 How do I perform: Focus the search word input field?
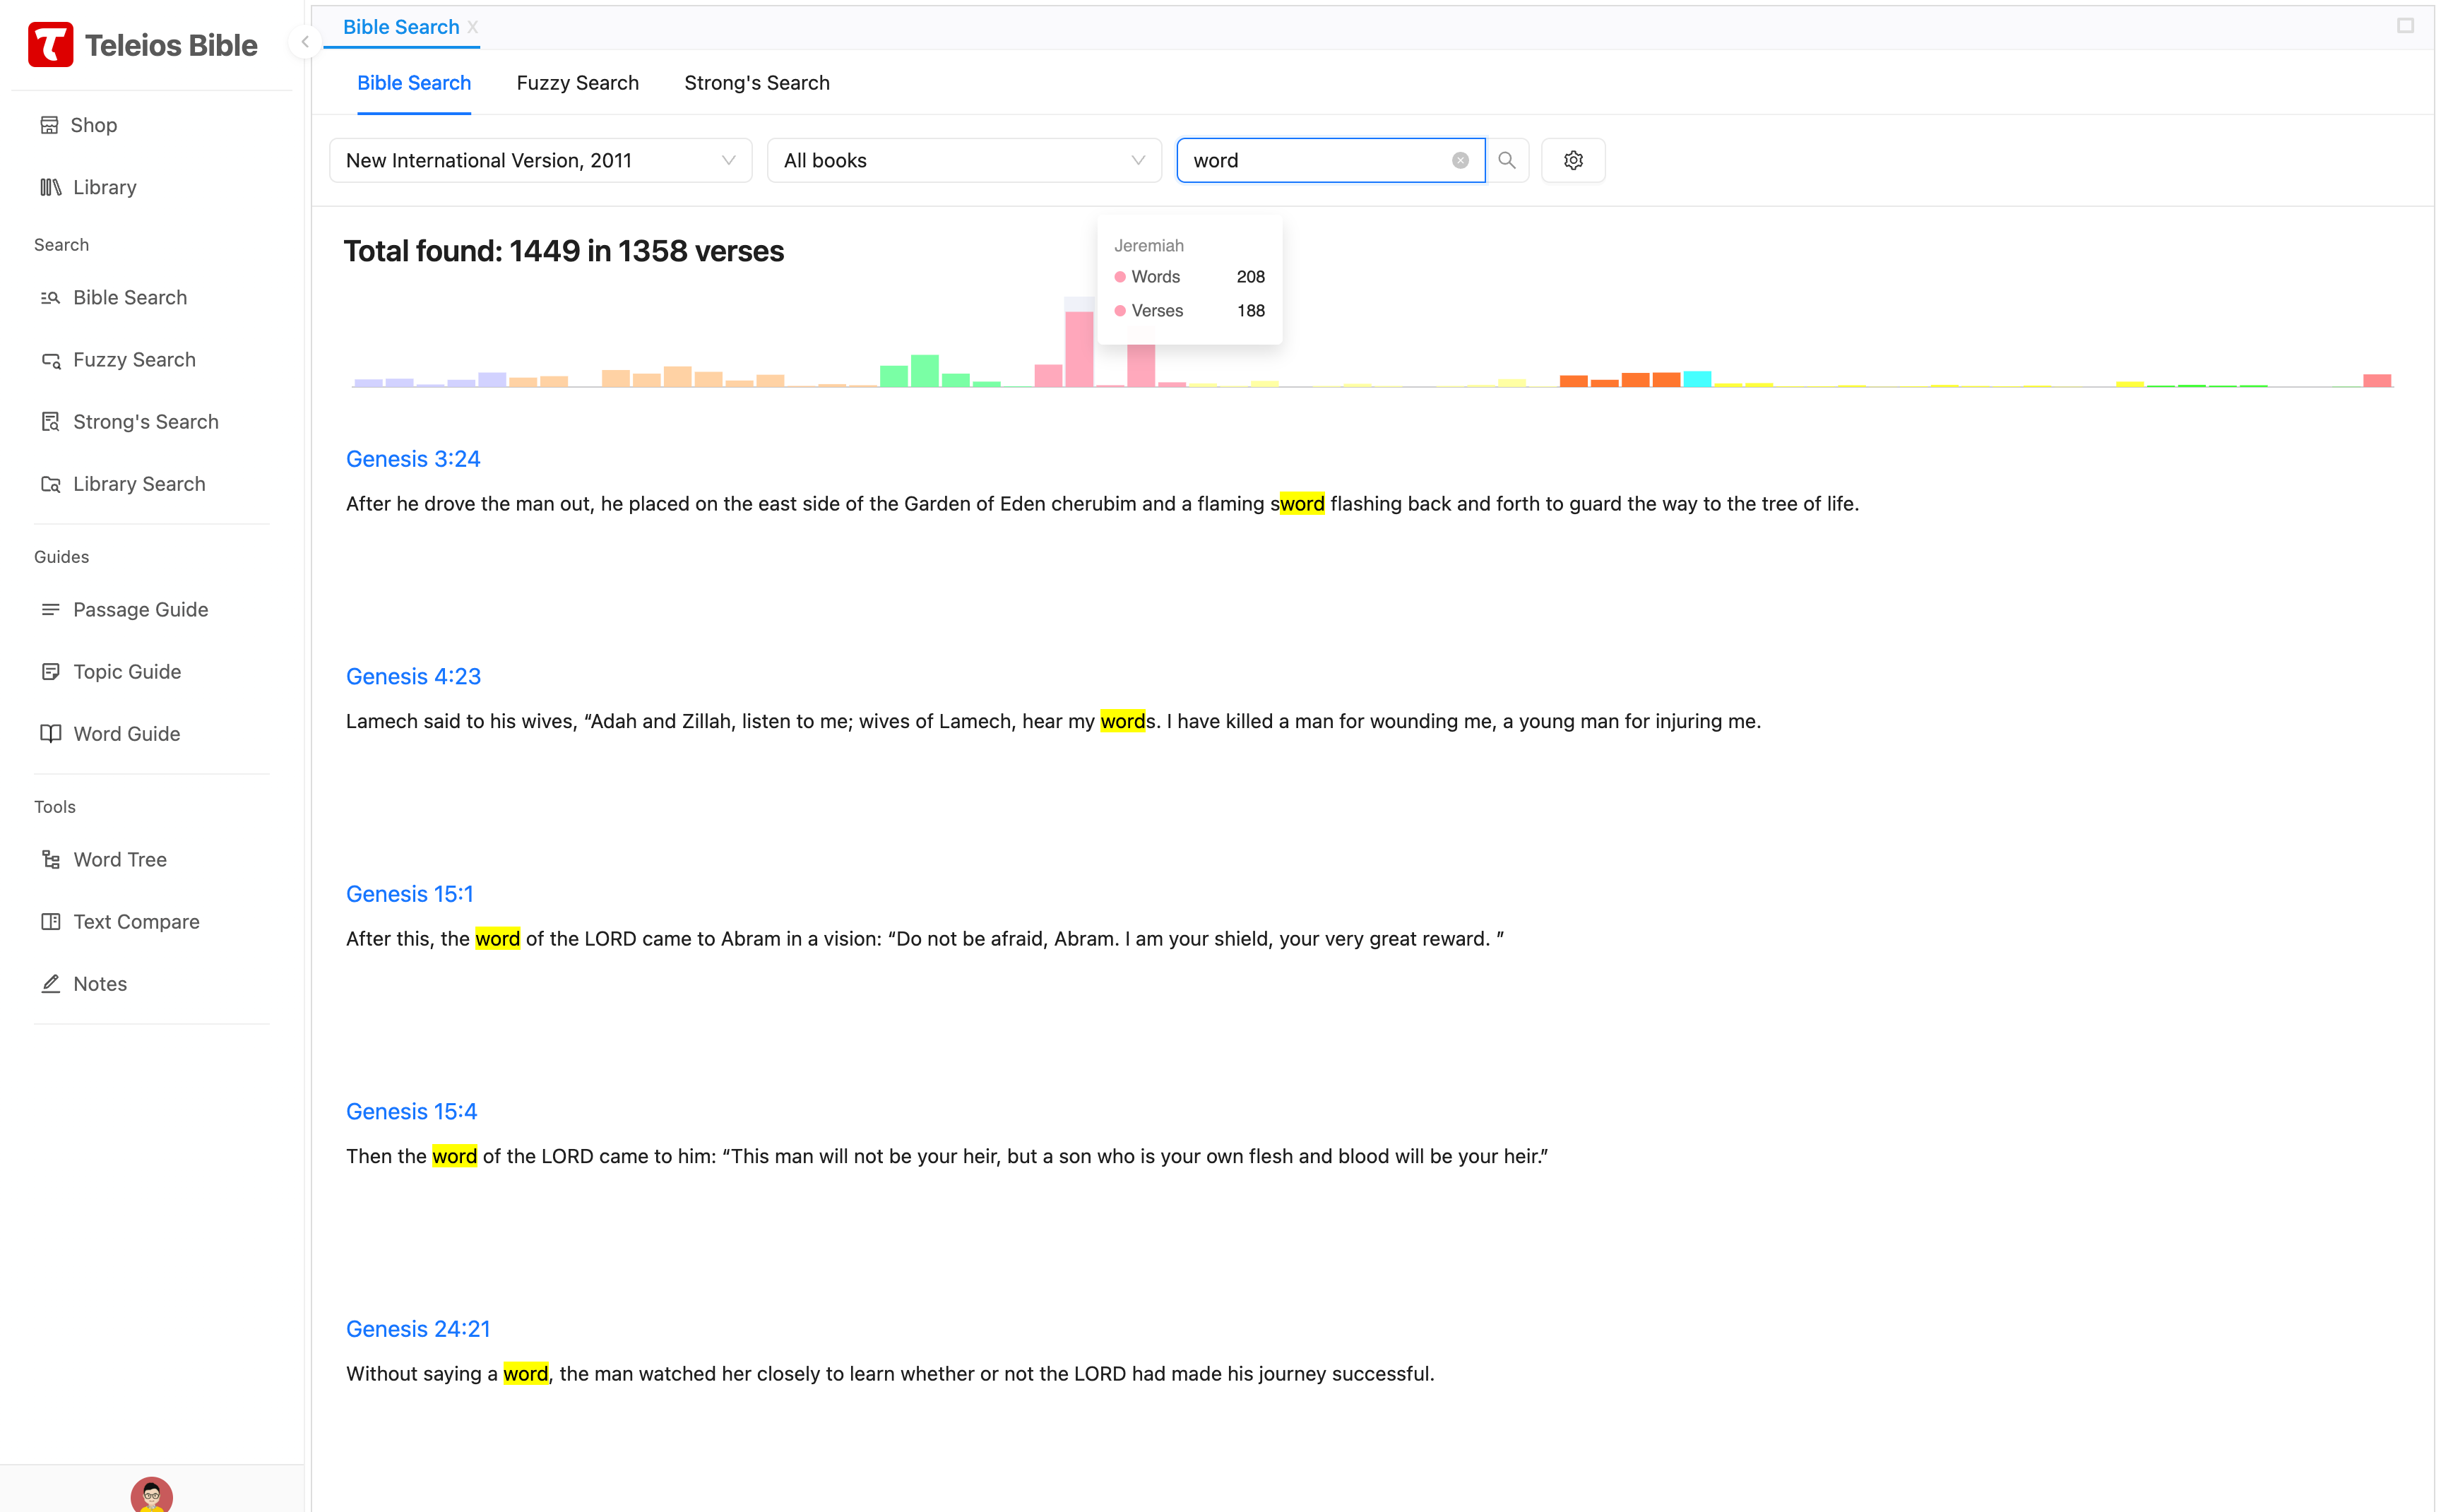point(1316,160)
